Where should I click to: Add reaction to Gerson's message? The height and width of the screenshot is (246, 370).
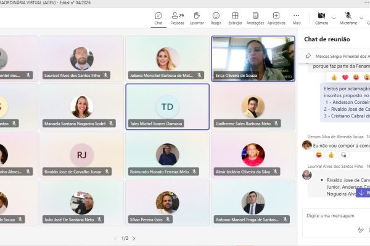[x=343, y=155]
